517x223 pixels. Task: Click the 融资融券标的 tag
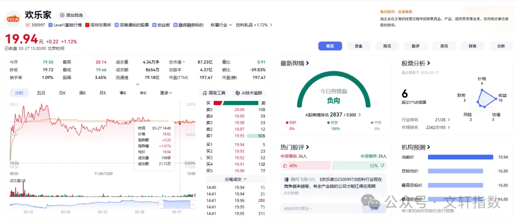click(x=188, y=25)
